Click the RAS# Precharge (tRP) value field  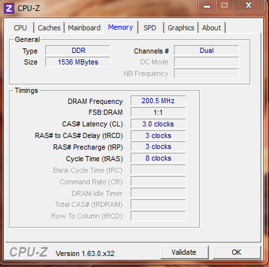tap(158, 147)
